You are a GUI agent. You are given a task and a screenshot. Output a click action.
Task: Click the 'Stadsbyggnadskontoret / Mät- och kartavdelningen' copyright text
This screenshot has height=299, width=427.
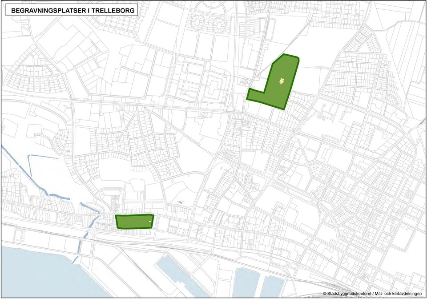pyautogui.click(x=372, y=294)
